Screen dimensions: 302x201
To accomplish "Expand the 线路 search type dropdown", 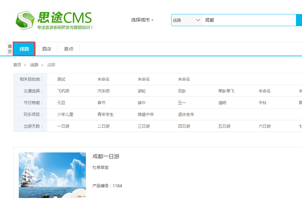I will pos(186,20).
